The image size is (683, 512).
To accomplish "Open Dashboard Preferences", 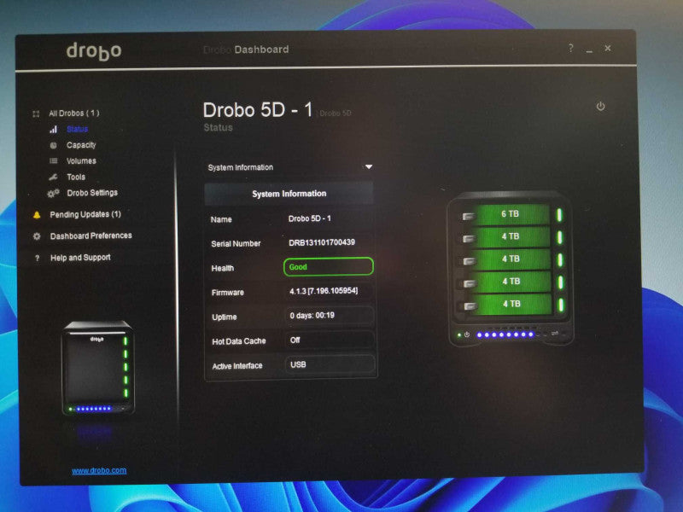I will pos(91,236).
